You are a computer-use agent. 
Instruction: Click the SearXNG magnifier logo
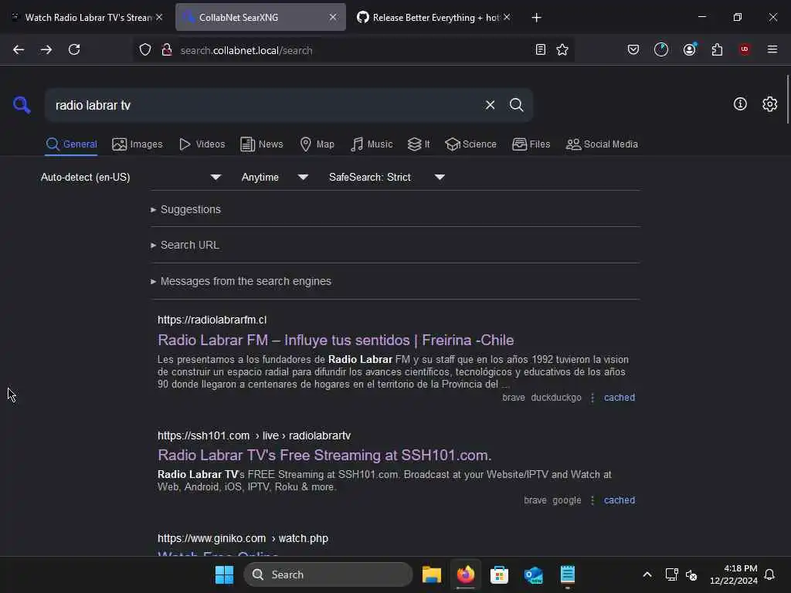pyautogui.click(x=22, y=105)
